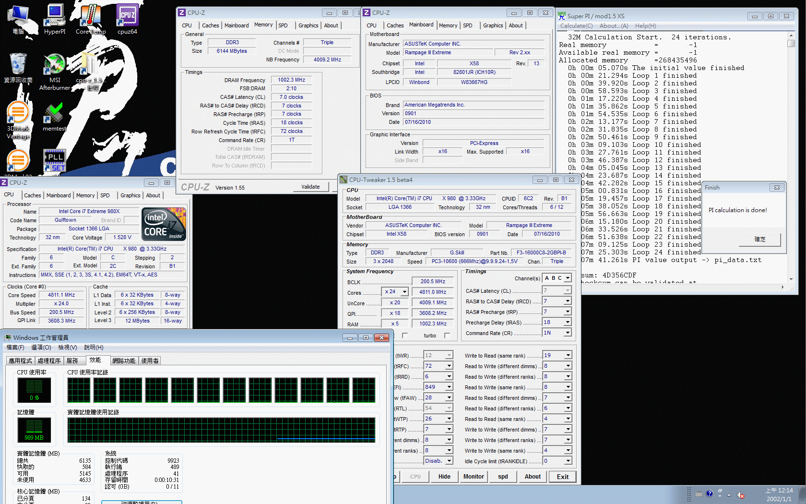Expand the tRFC 72 dropdown in CPU-Tweaker
The width and height of the screenshot is (806, 504).
click(x=450, y=366)
